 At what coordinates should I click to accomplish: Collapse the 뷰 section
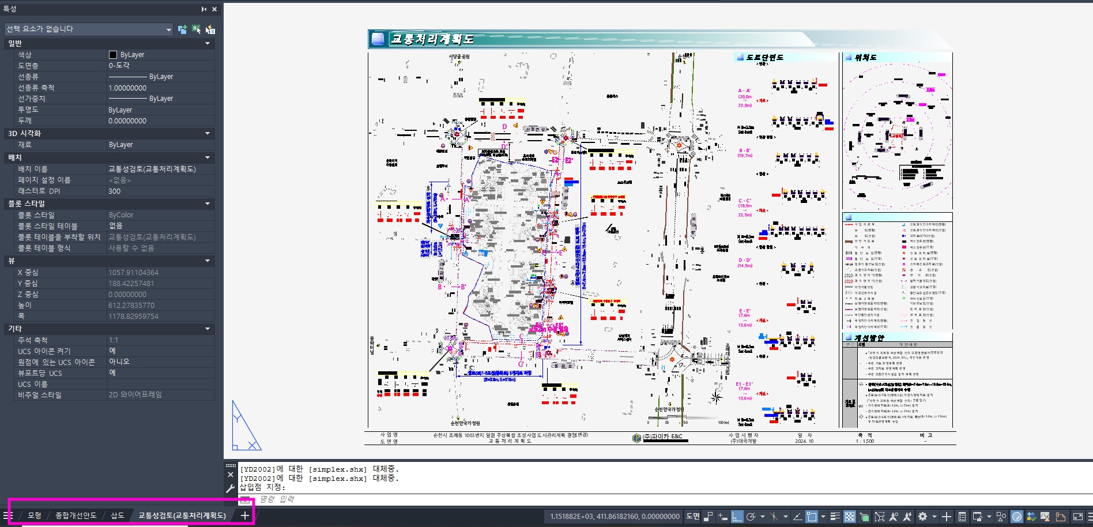[x=208, y=261]
